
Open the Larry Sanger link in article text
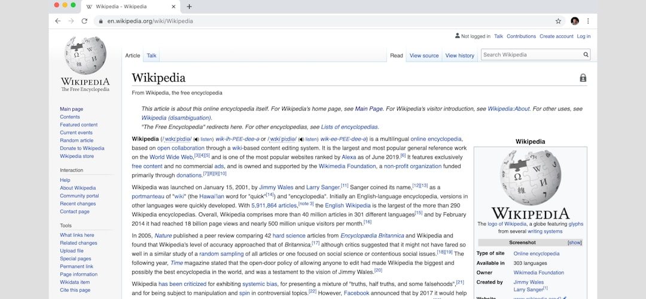point(323,187)
